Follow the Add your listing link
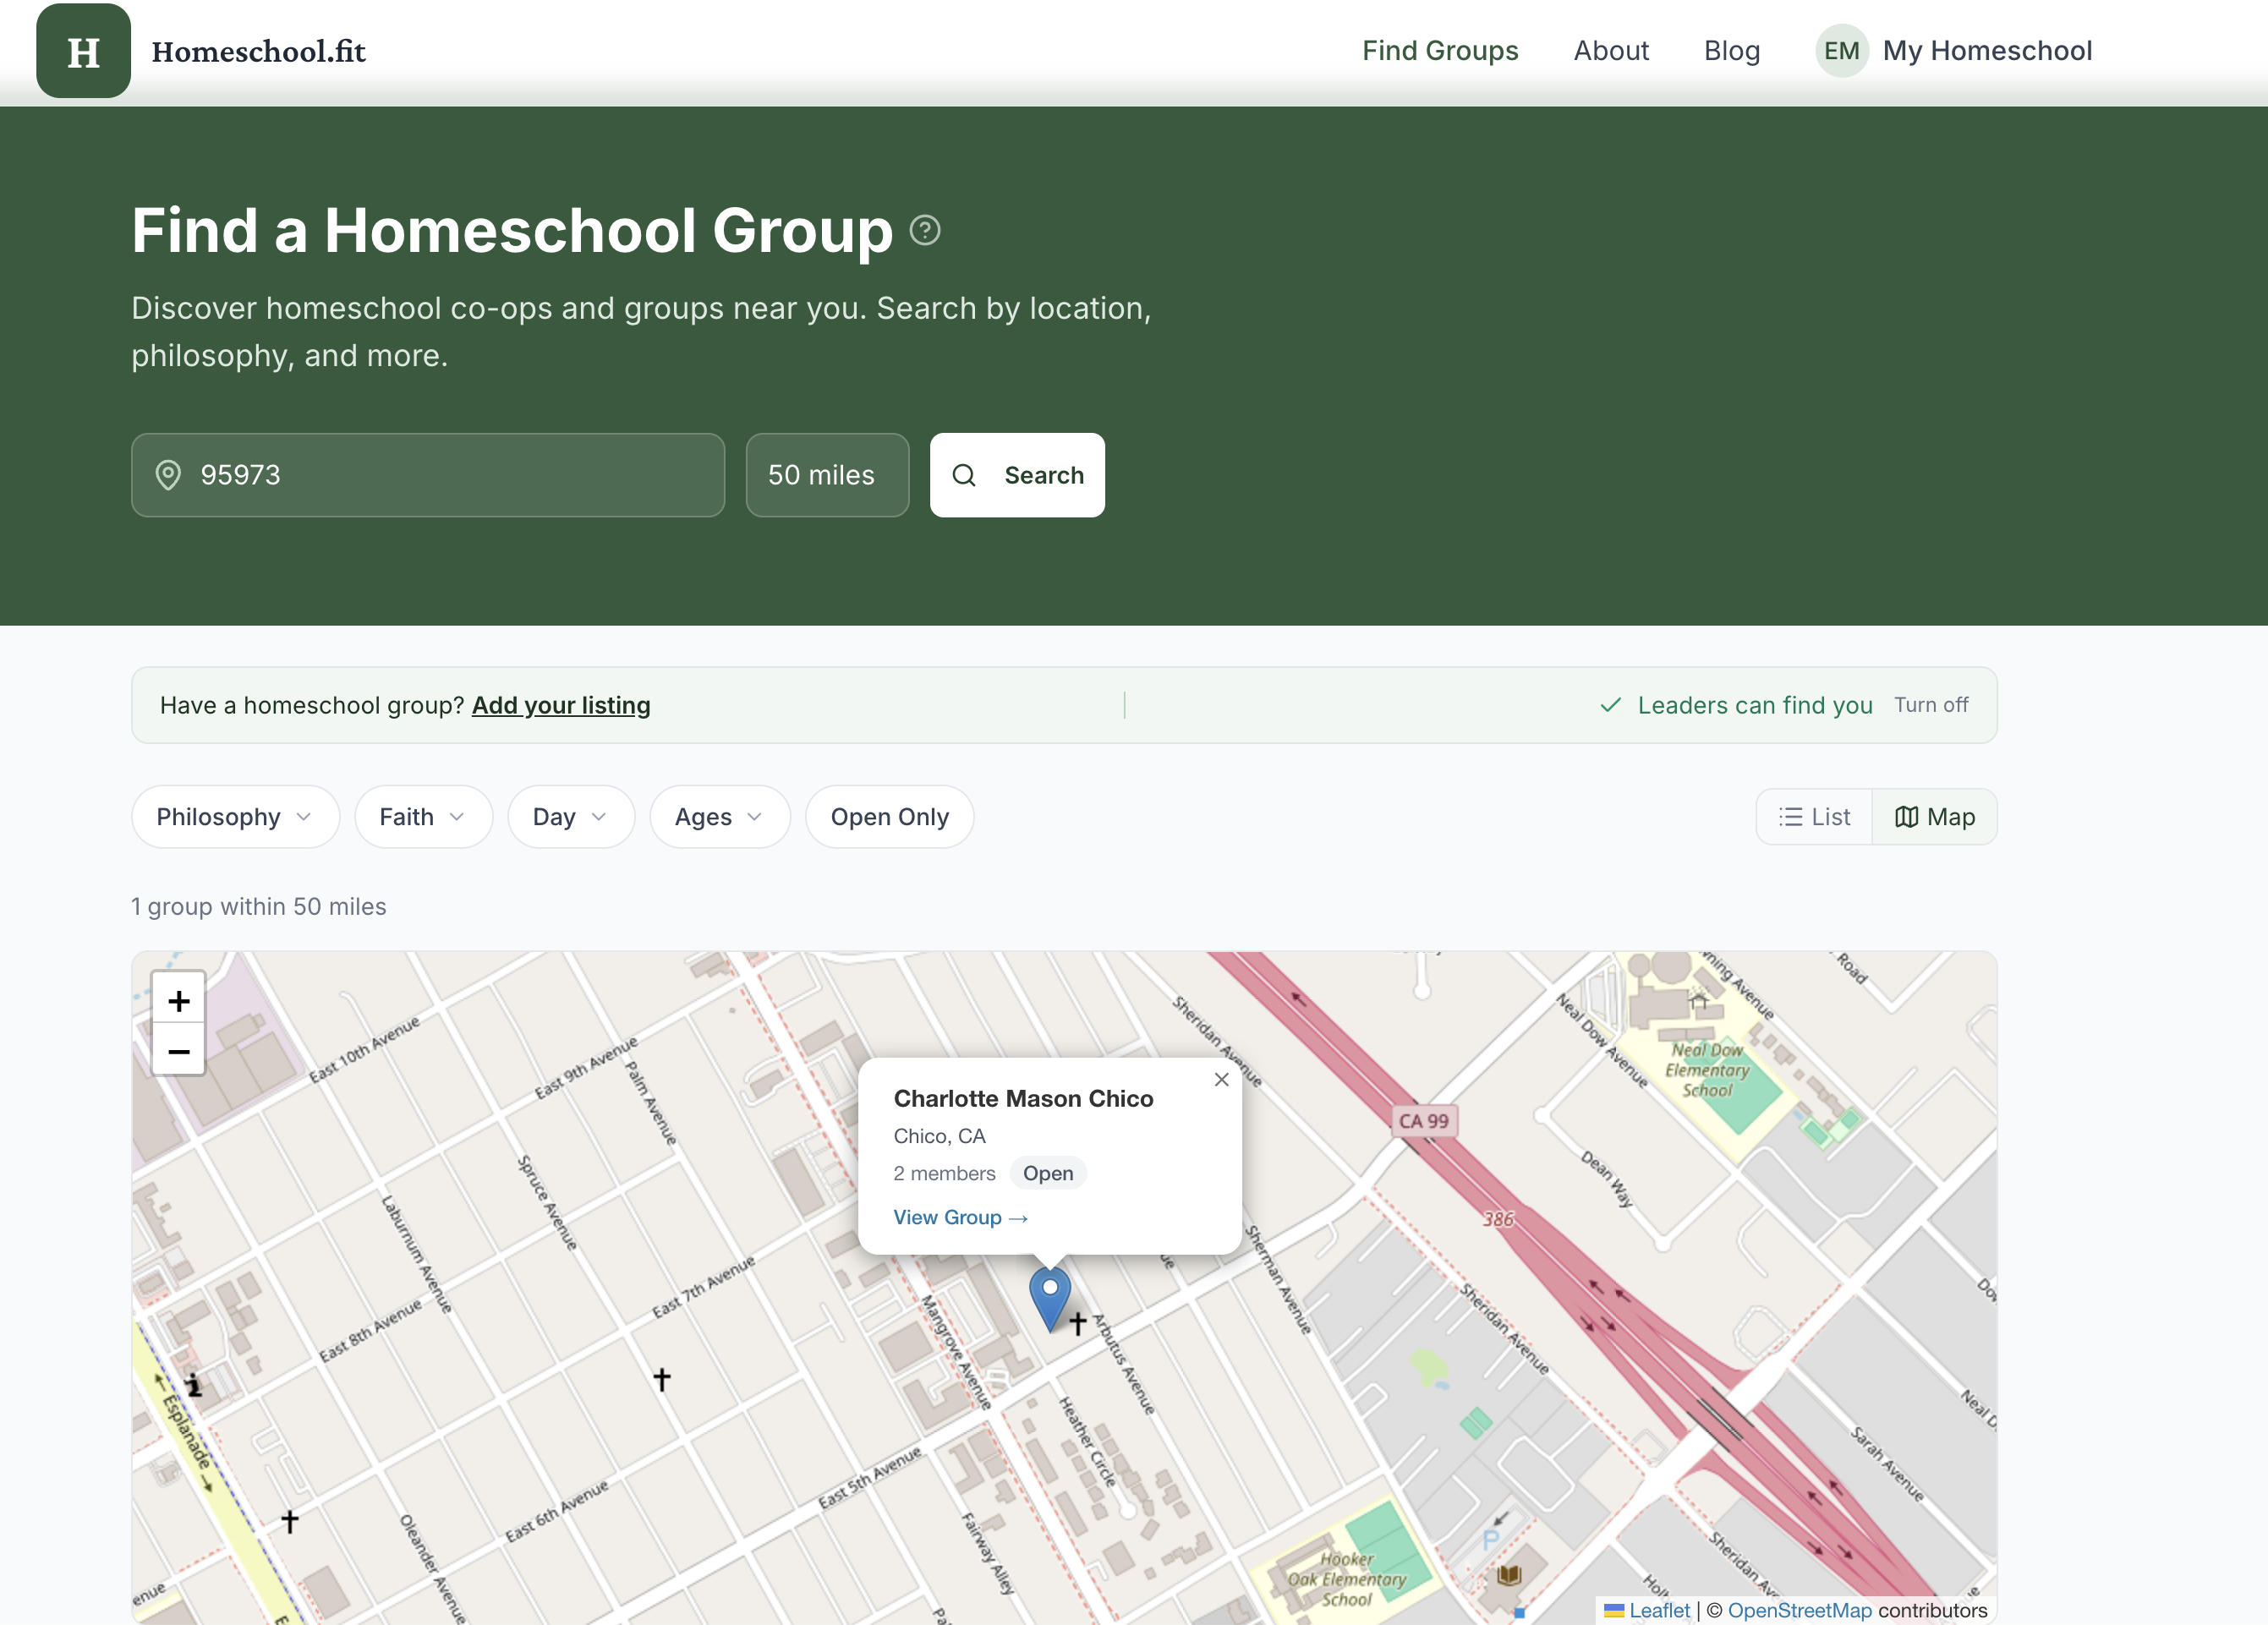The height and width of the screenshot is (1625, 2268). [x=561, y=705]
